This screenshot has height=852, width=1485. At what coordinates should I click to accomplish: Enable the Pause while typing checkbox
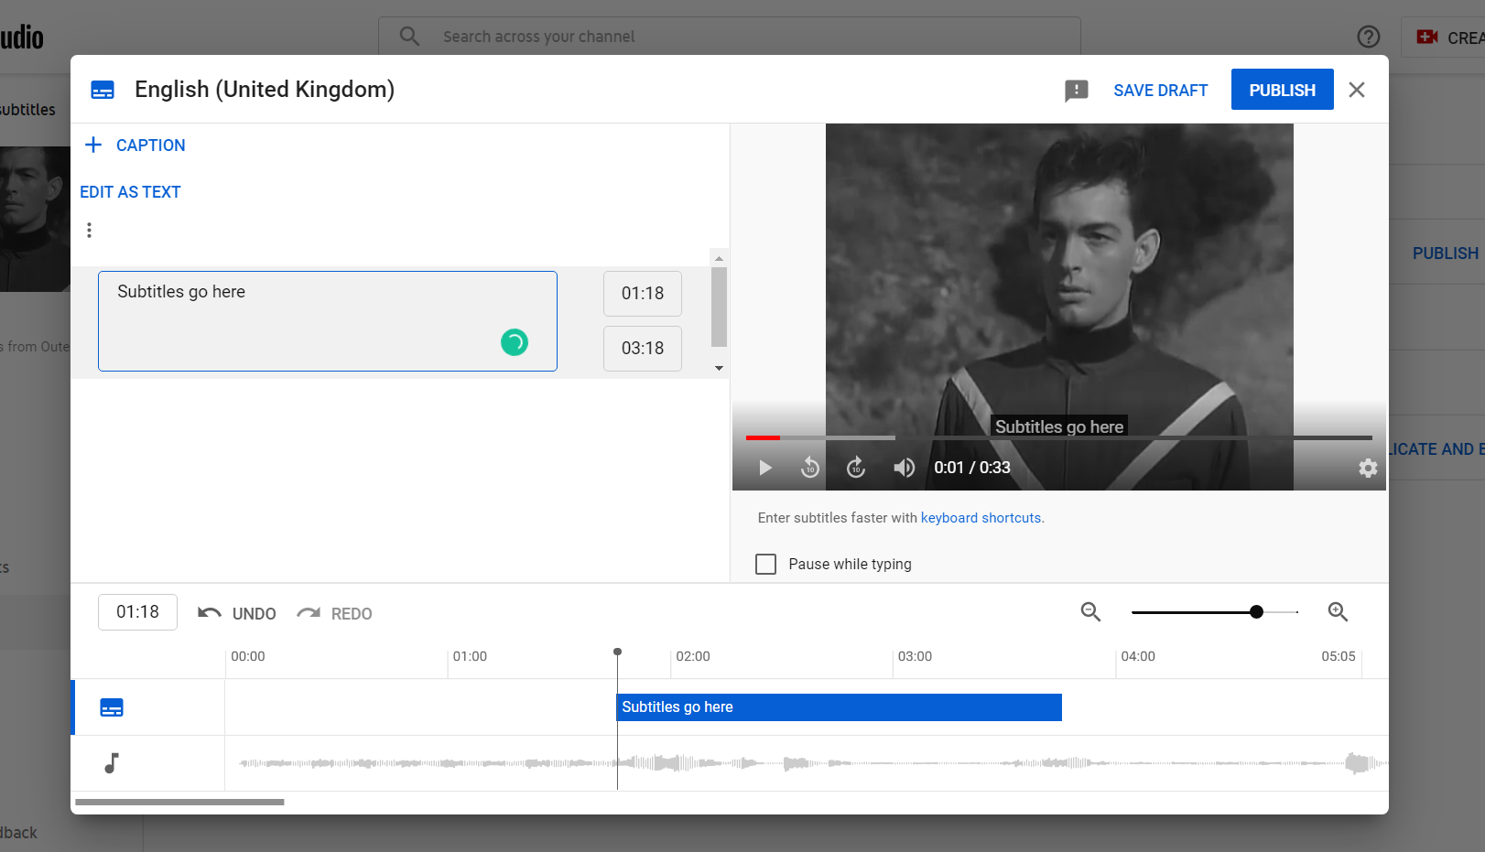[x=765, y=564]
